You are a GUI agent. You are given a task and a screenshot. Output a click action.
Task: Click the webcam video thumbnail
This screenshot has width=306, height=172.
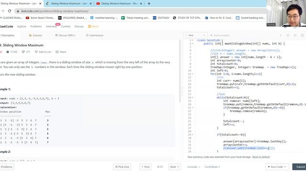(x=286, y=13)
